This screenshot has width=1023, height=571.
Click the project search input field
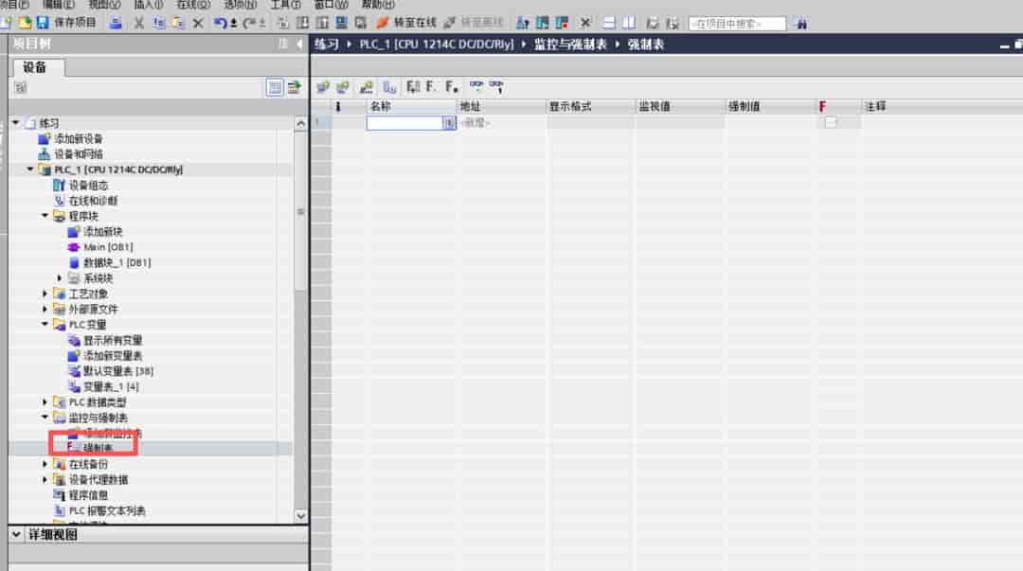737,24
